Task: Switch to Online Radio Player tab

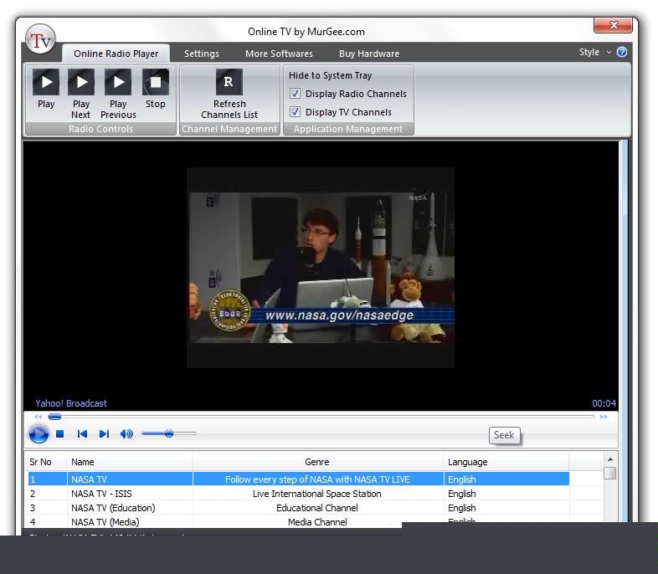Action: [116, 54]
